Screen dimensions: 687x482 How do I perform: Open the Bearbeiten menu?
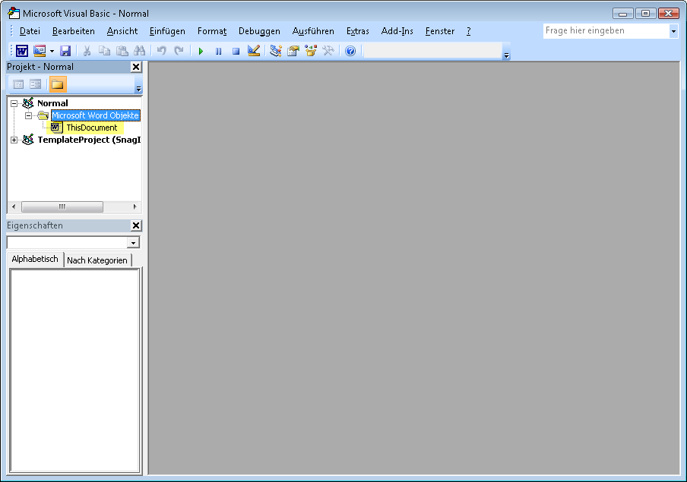click(74, 31)
